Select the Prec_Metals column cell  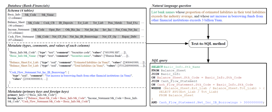point(115,23)
